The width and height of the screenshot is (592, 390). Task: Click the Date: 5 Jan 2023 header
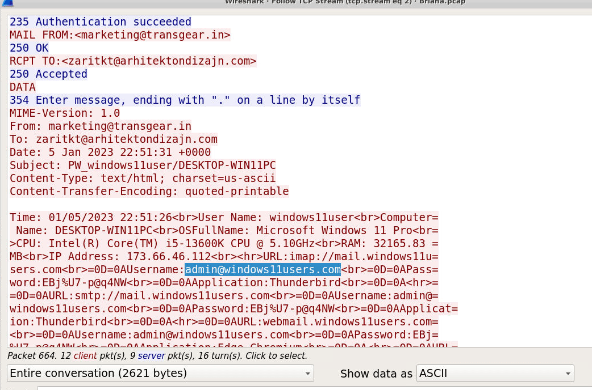[110, 152]
